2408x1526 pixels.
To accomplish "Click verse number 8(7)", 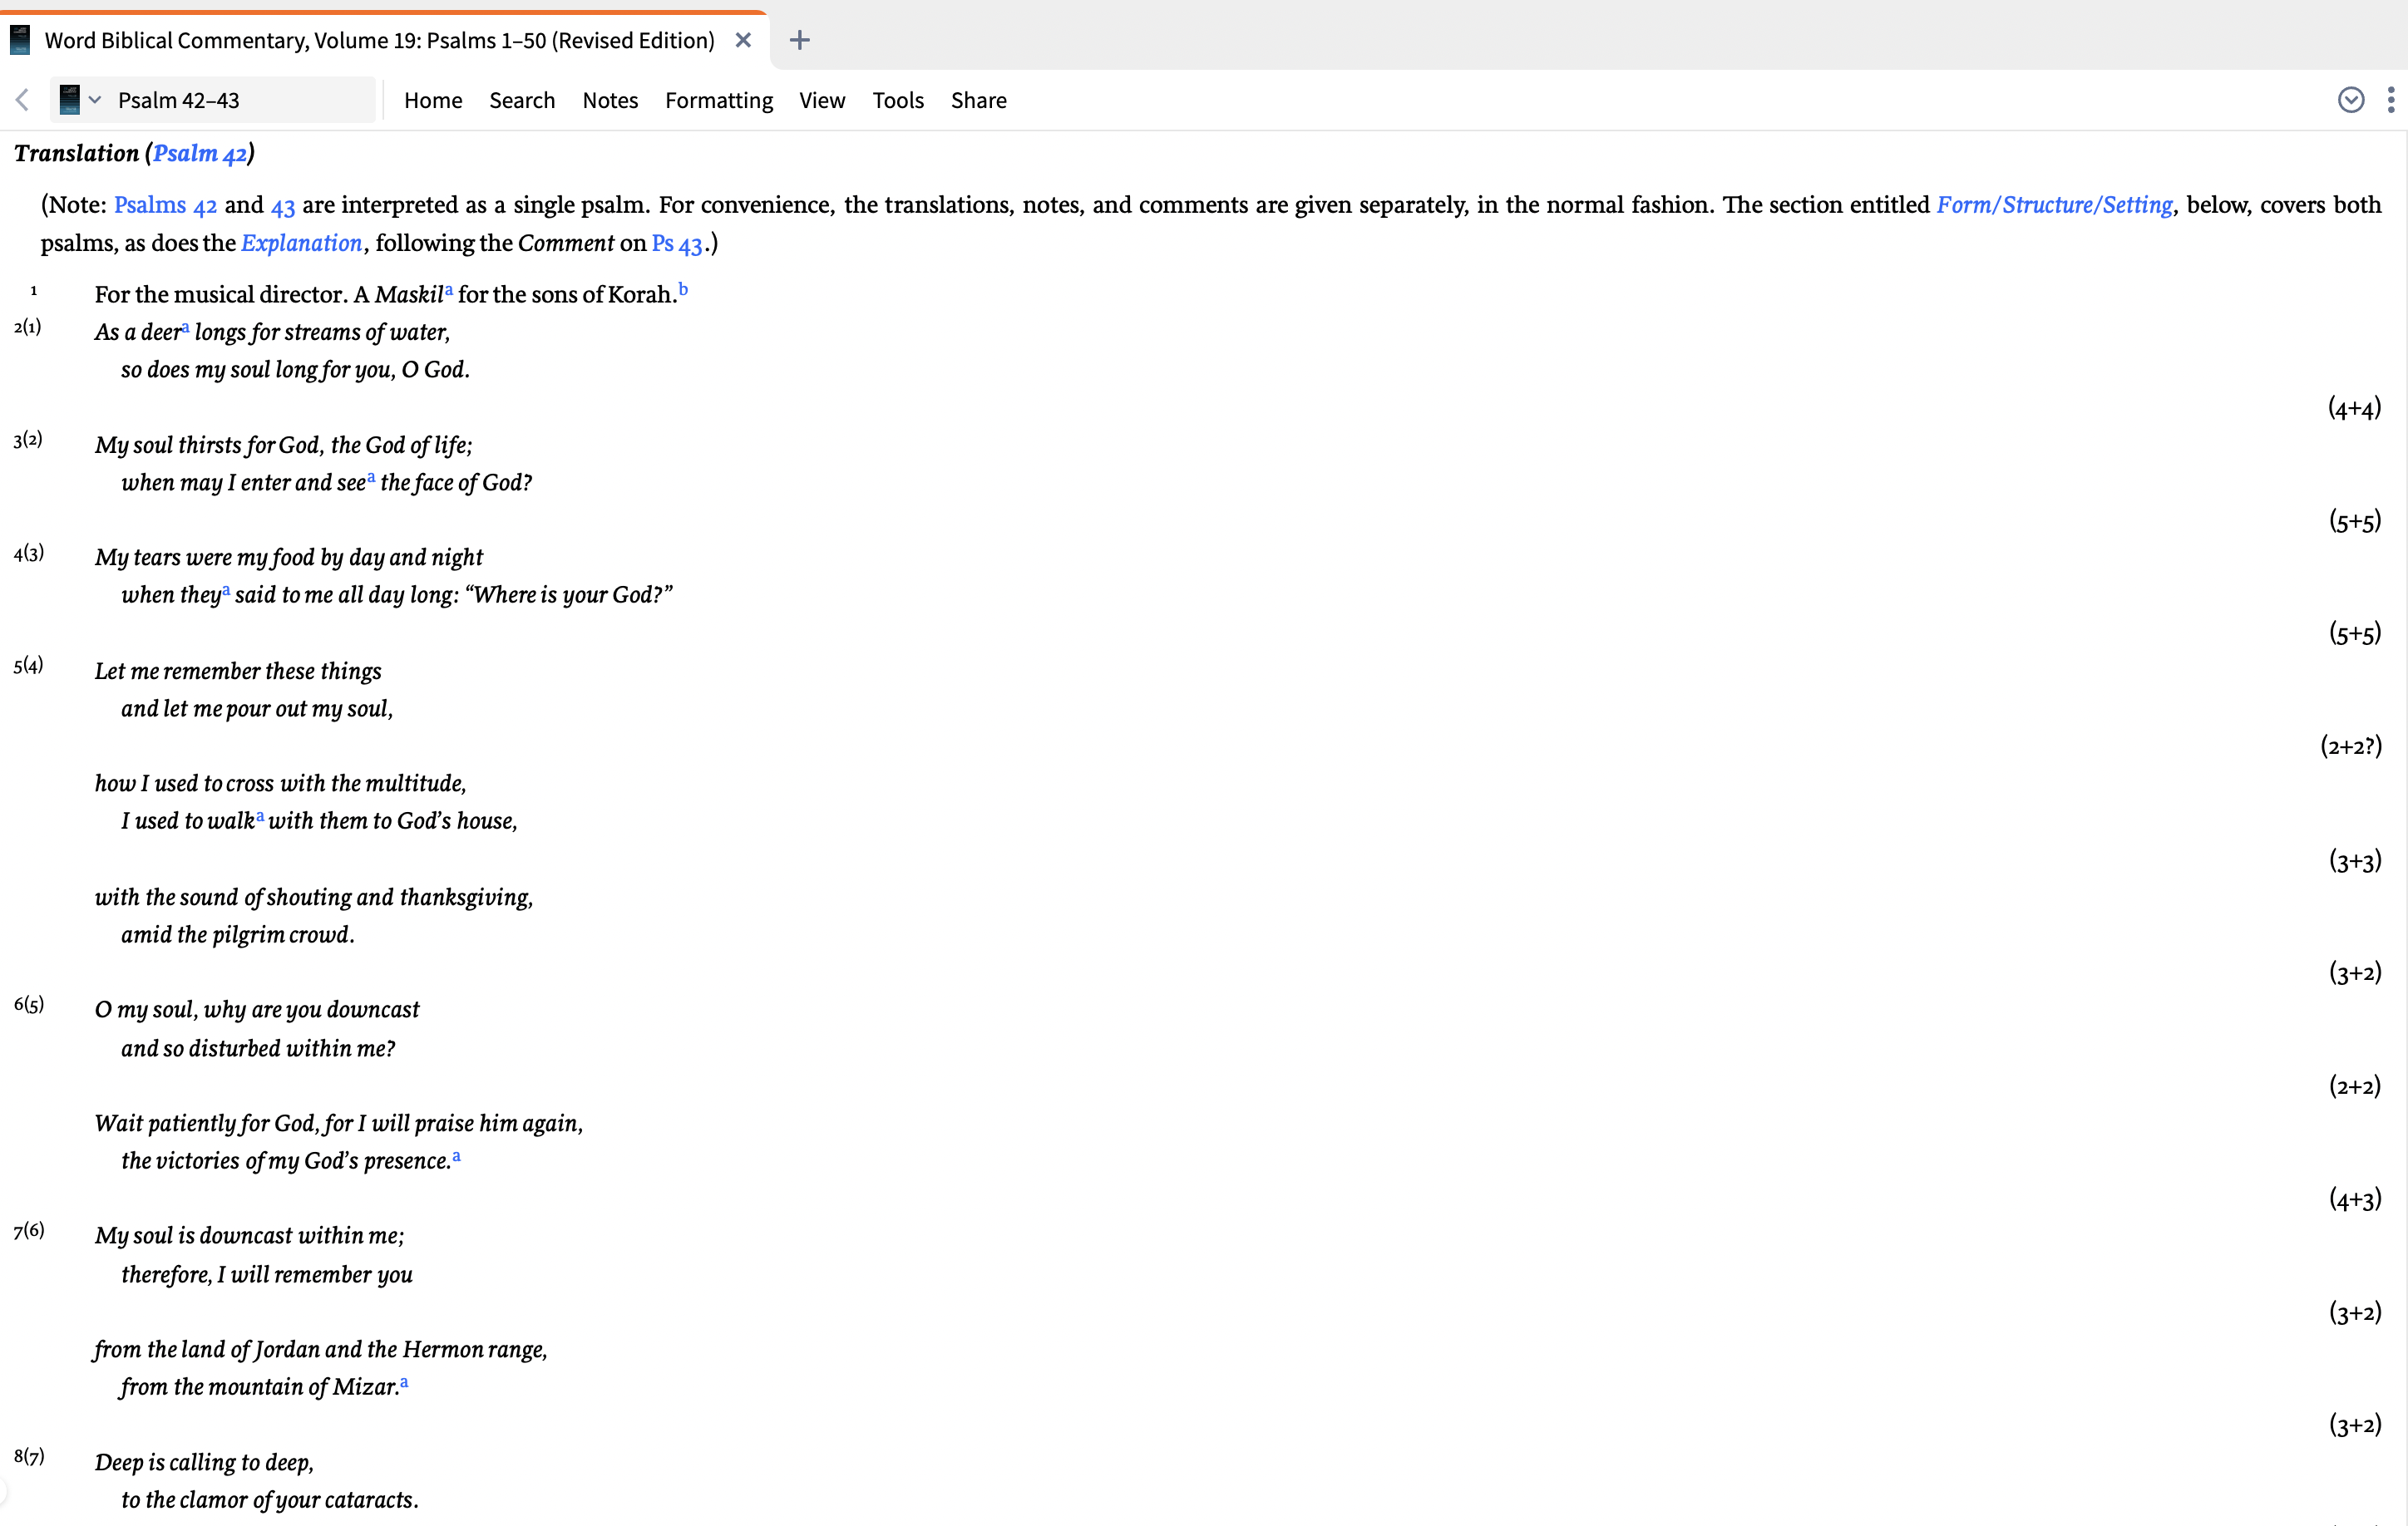I will click(29, 1456).
